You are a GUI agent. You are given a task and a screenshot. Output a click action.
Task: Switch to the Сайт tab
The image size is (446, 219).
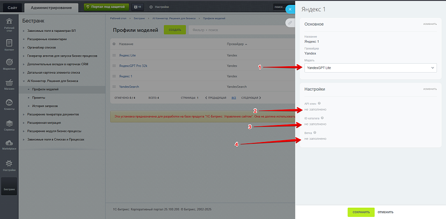(12, 7)
